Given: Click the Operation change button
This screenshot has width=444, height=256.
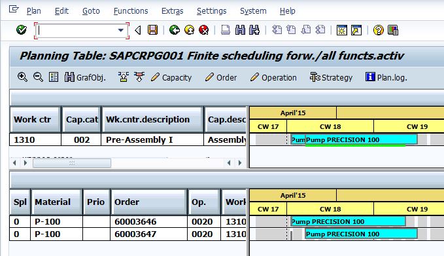Looking at the screenshot, I should [x=273, y=77].
